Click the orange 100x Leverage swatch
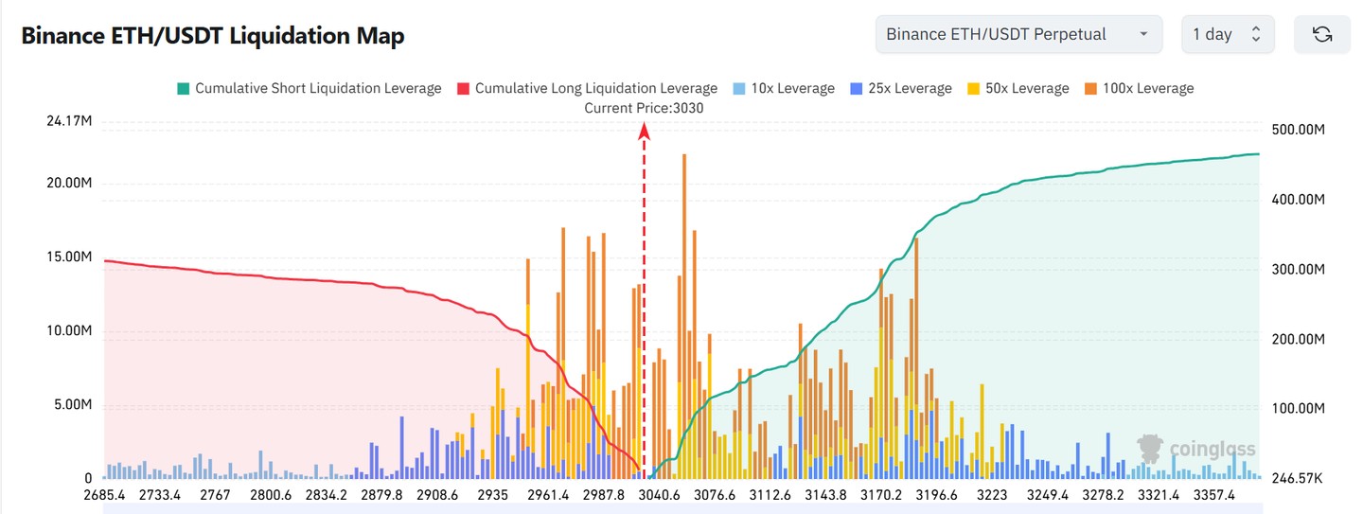The width and height of the screenshot is (1363, 514). (x=1090, y=88)
